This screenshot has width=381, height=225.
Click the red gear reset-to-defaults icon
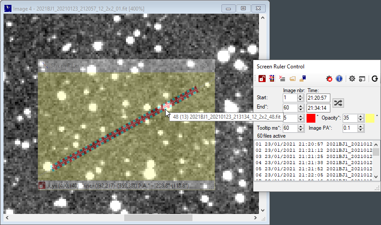coord(329,79)
